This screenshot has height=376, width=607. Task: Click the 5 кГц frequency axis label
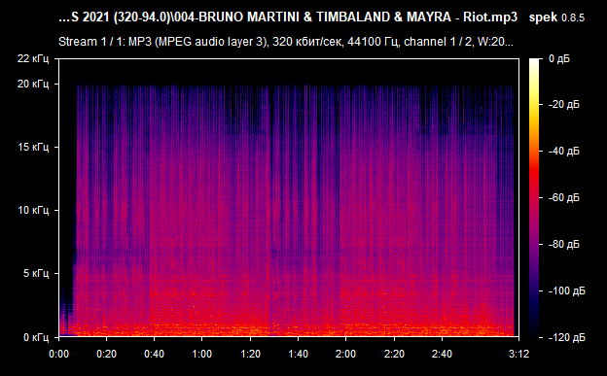coord(36,273)
